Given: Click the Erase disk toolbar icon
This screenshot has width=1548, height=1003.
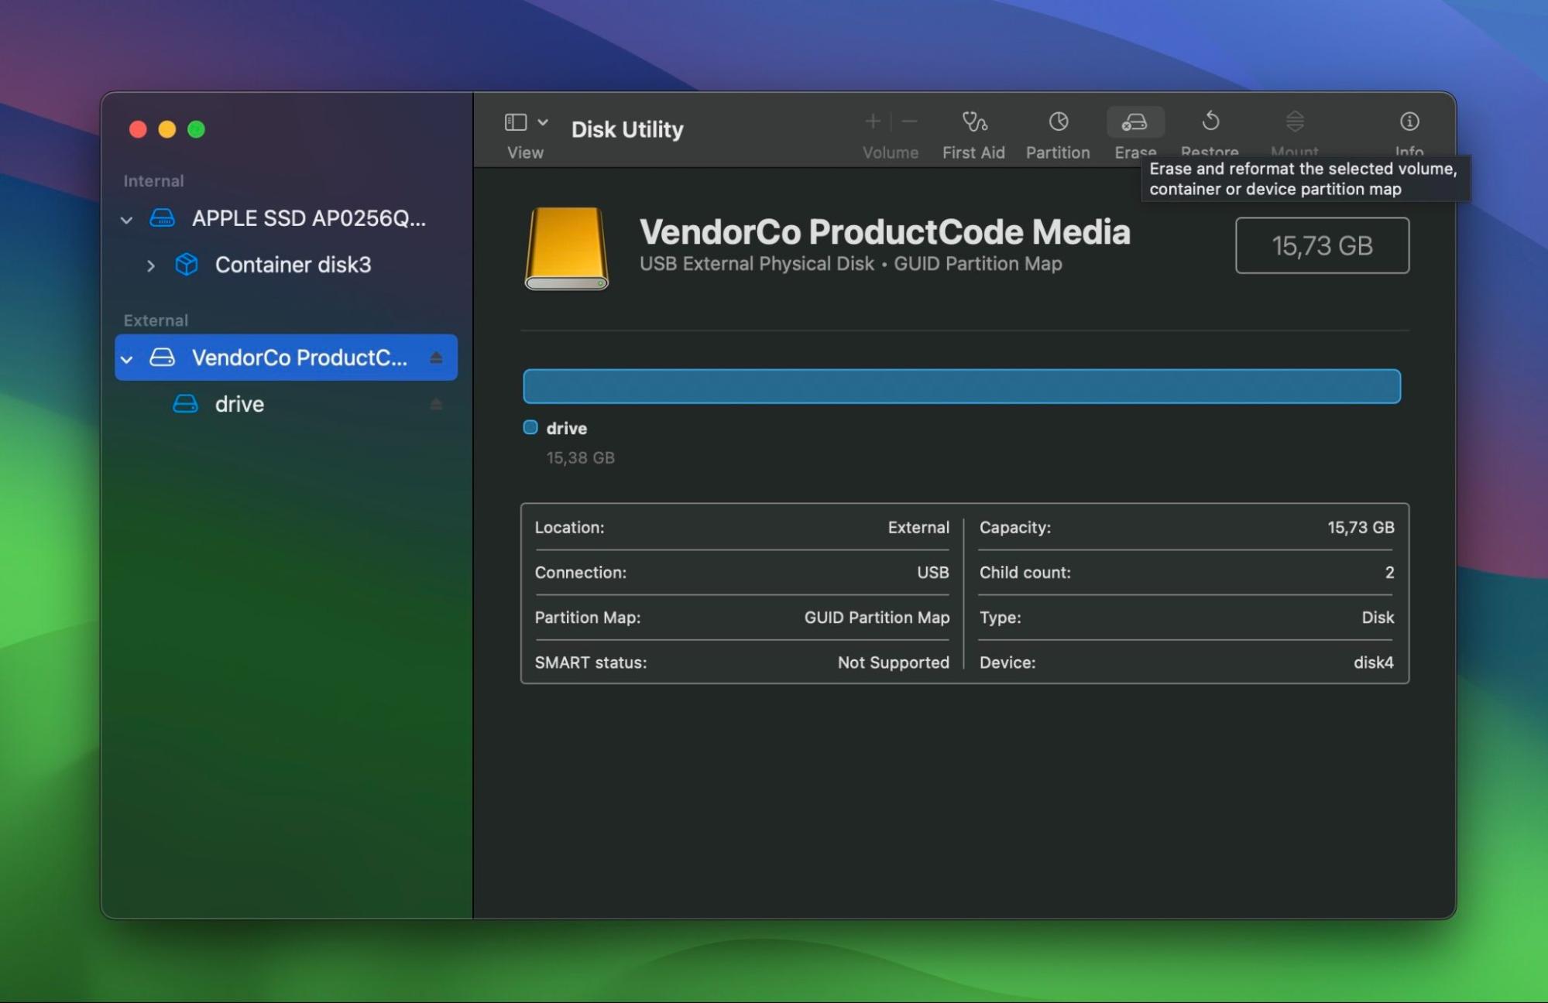Looking at the screenshot, I should 1134,122.
